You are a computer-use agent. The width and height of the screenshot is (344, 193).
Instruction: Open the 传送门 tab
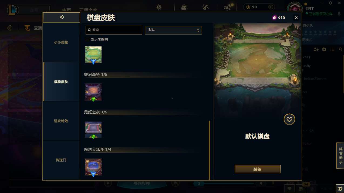tap(61, 160)
